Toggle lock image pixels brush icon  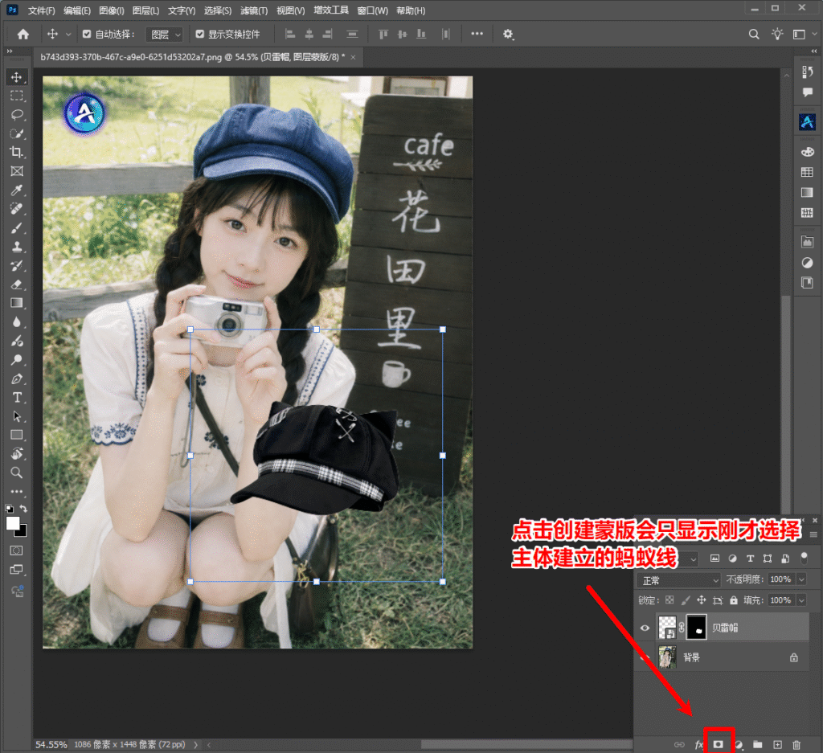point(685,600)
